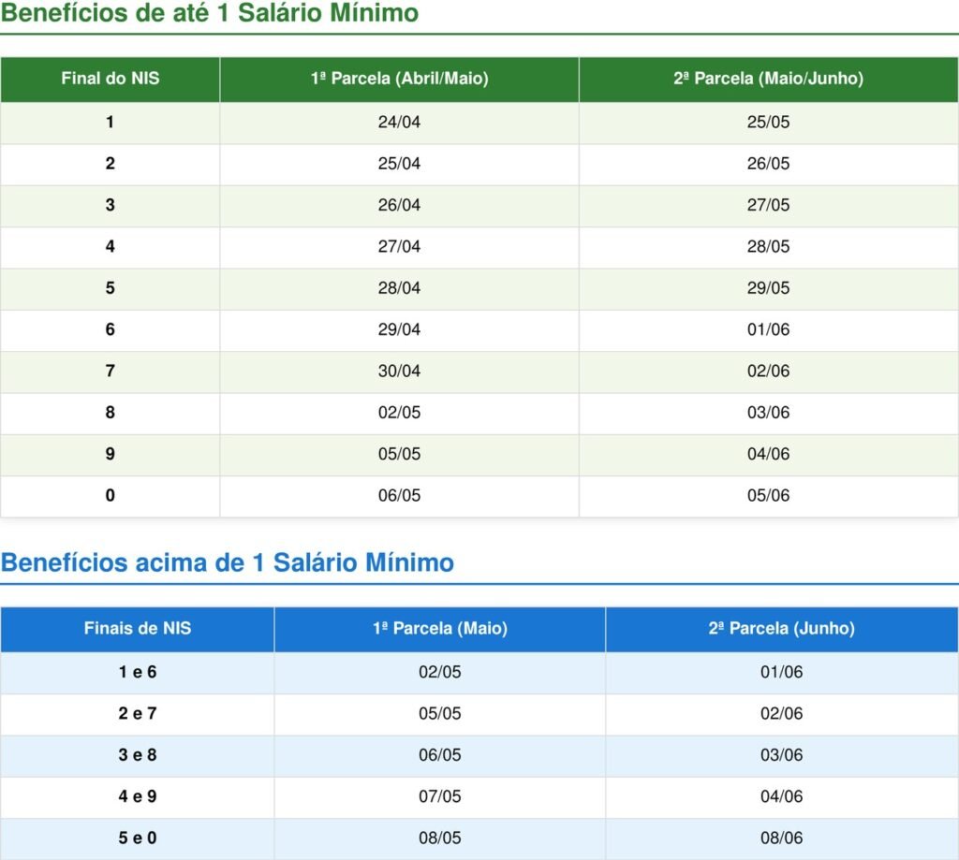This screenshot has height=860, width=959.
Task: Select the '1ª Parcela (Abril/Maio)' column header
Action: 398,80
